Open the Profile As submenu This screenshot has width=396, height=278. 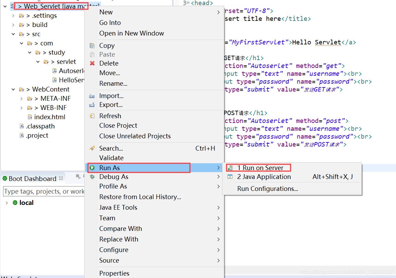(154, 186)
